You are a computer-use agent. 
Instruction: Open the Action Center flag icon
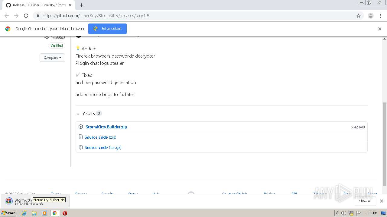pyautogui.click(x=359, y=213)
